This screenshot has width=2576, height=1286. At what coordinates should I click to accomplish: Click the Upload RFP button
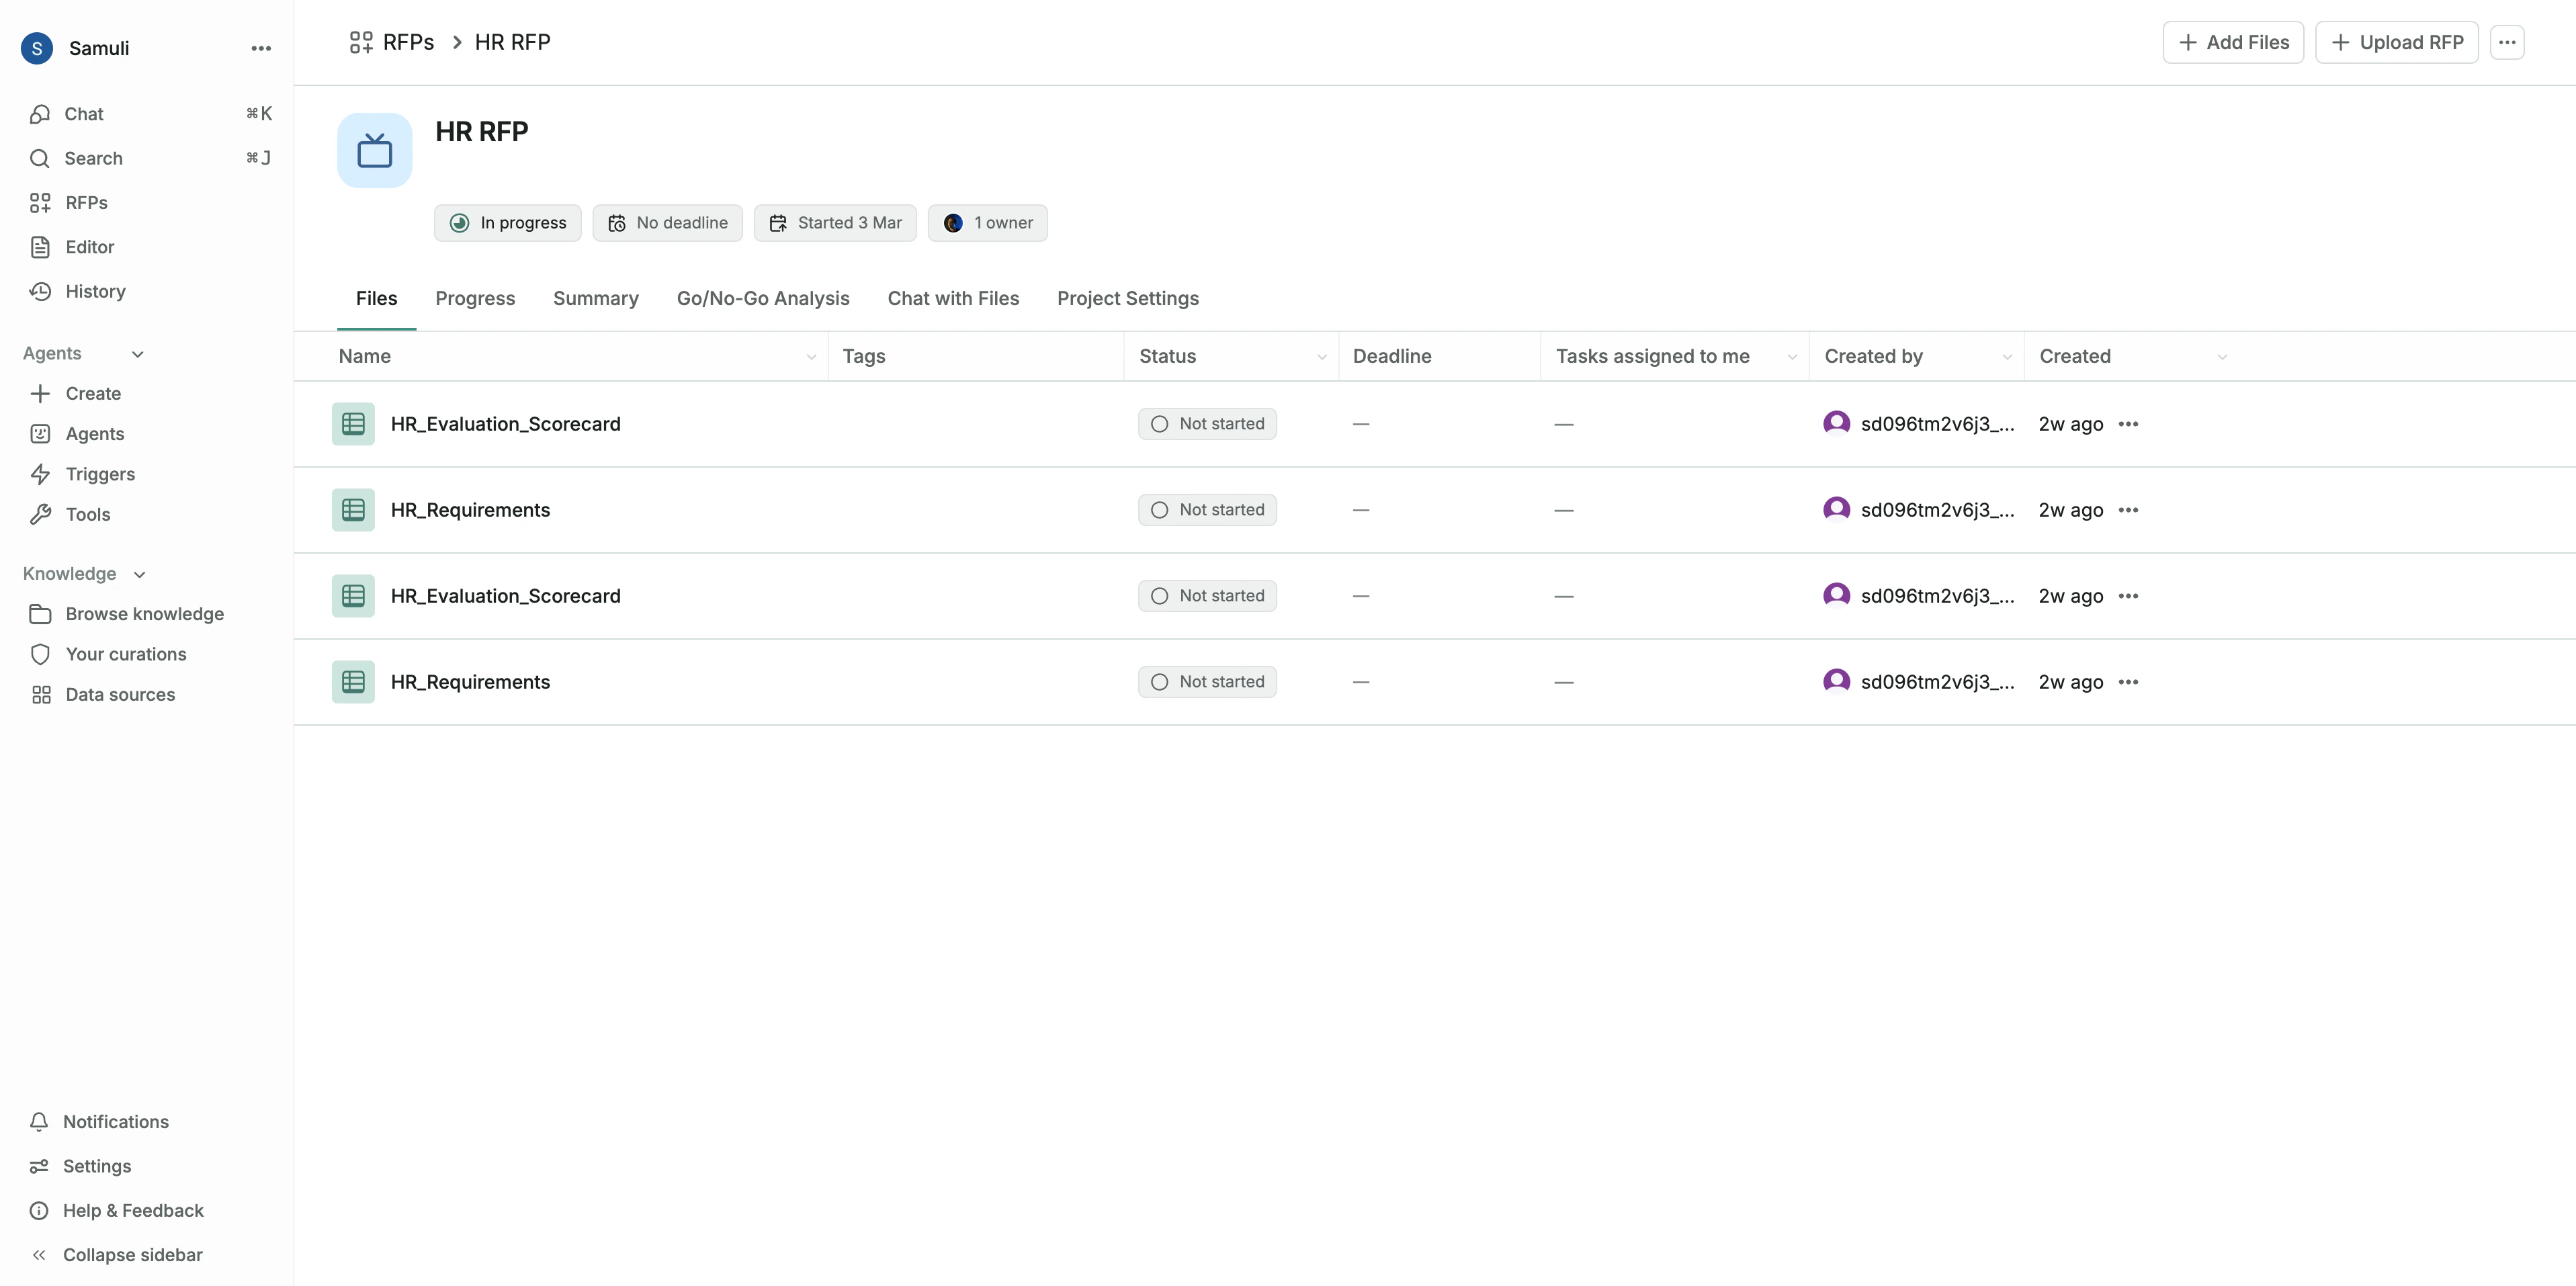tap(2396, 42)
